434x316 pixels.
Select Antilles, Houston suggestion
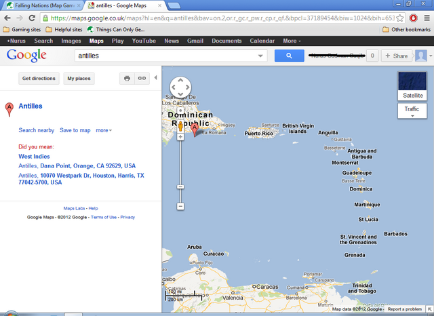tap(81, 179)
